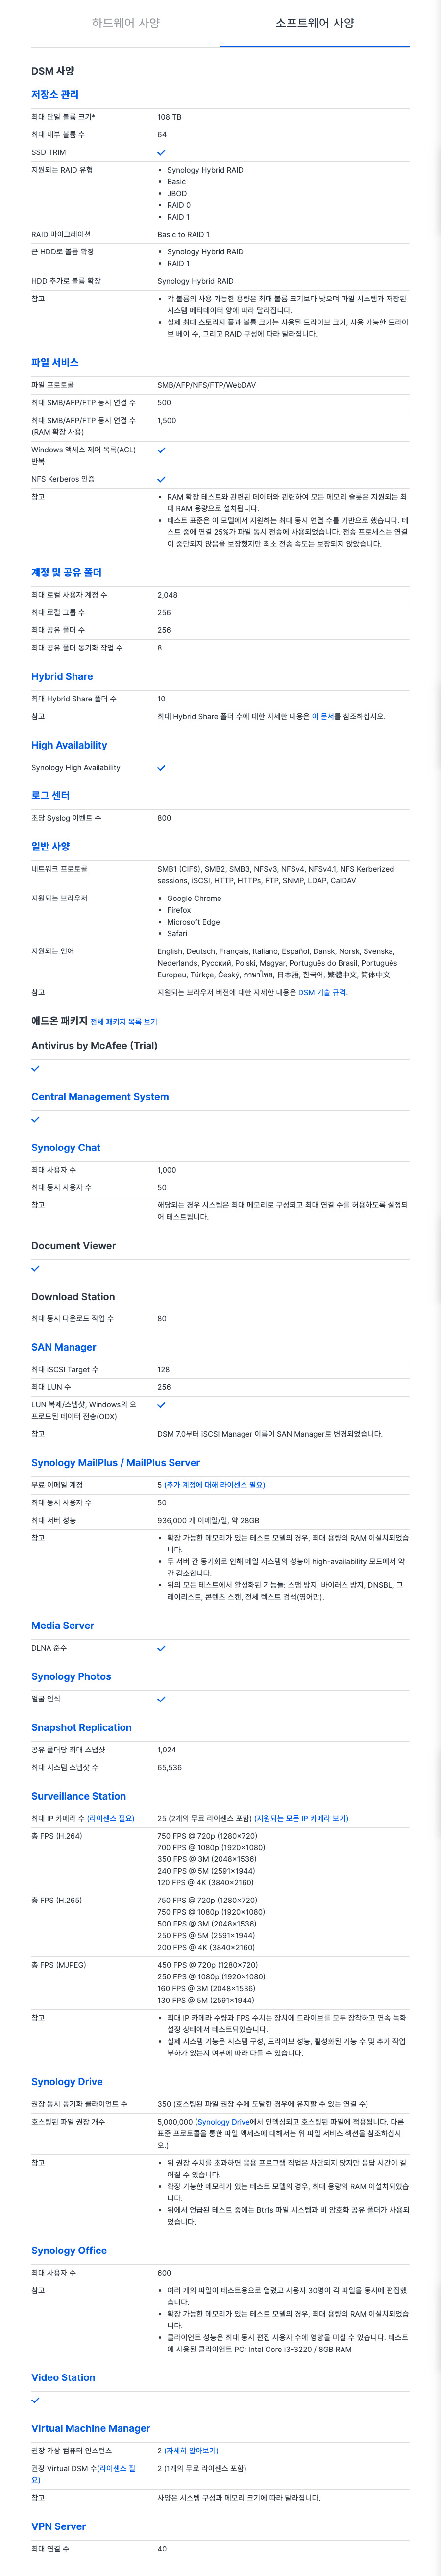The image size is (441, 2576).
Task: Click the 65,536 system snapshots value
Action: (x=169, y=1768)
